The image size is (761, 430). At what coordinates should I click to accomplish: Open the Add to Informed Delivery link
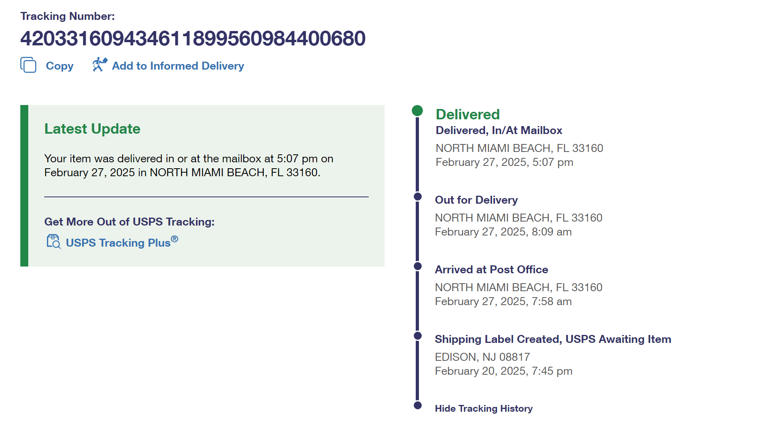click(178, 66)
